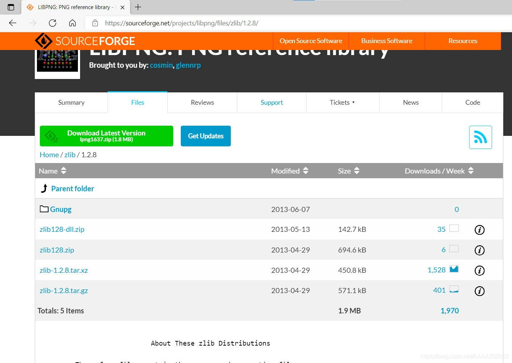The width and height of the screenshot is (512, 363).
Task: Click the browser back arrow
Action: 13,23
